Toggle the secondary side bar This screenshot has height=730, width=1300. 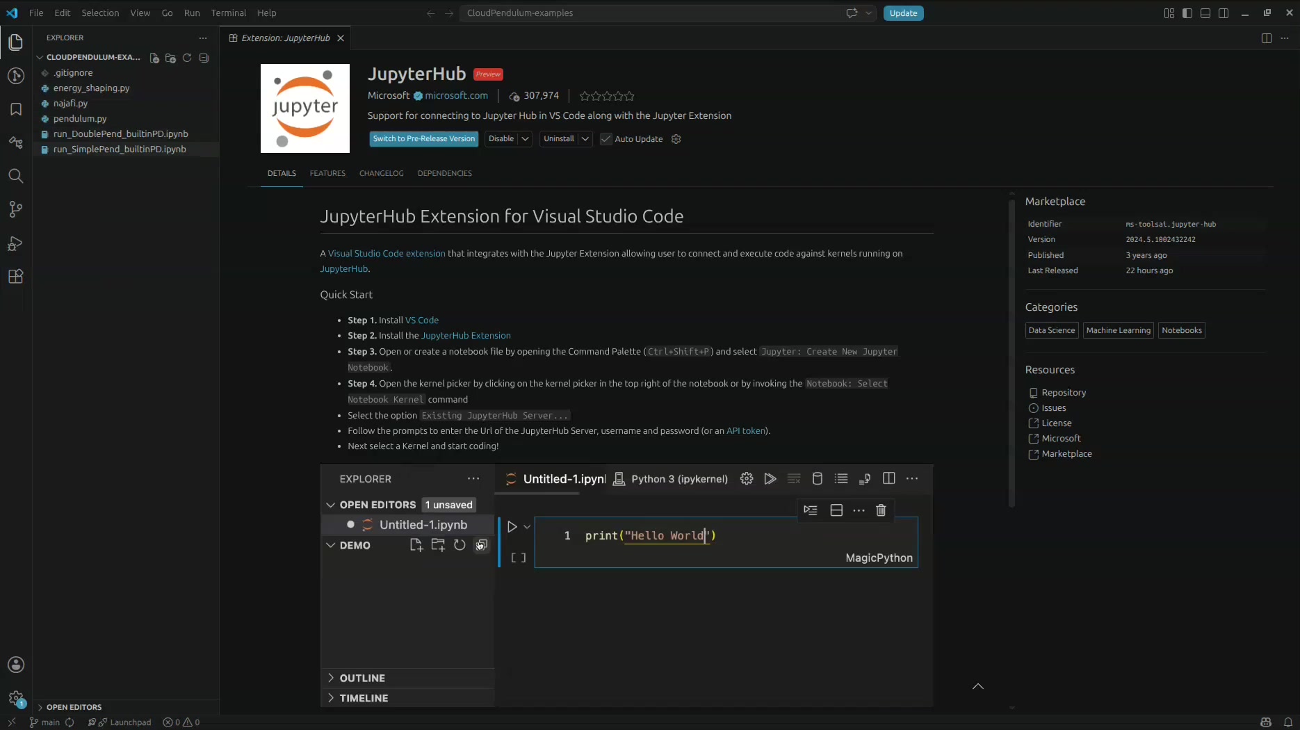(1224, 13)
